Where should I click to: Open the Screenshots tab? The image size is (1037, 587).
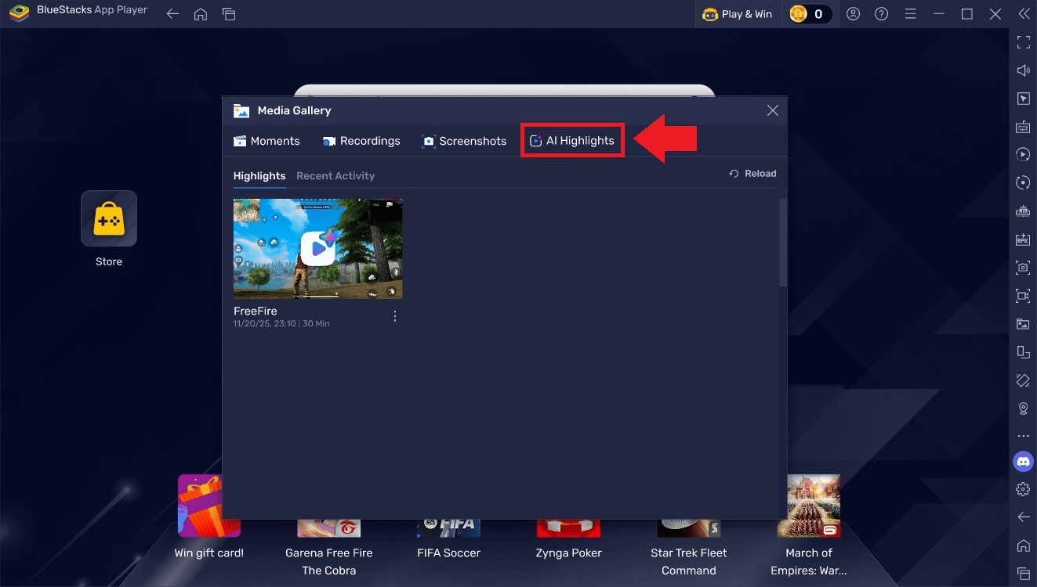pos(464,141)
